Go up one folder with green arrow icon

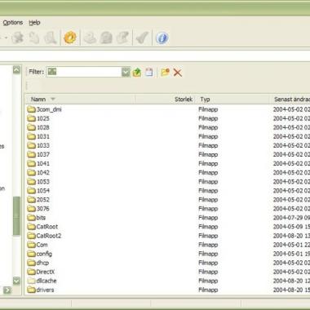[x=137, y=73]
